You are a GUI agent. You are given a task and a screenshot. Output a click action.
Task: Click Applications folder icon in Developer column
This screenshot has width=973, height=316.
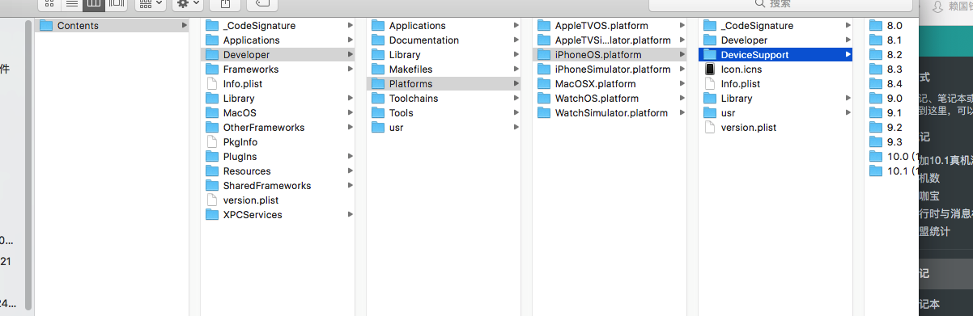point(378,26)
